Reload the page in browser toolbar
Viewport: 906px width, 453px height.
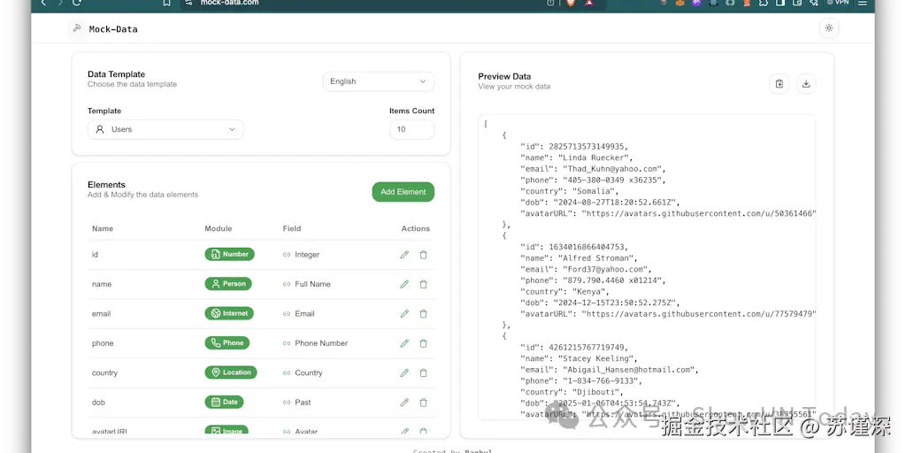[x=76, y=3]
